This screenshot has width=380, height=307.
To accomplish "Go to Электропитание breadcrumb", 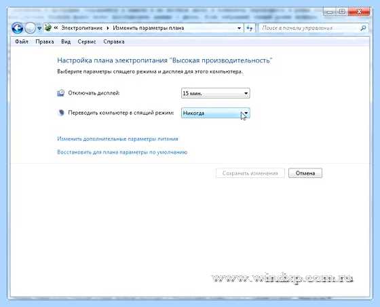I will pyautogui.click(x=81, y=28).
